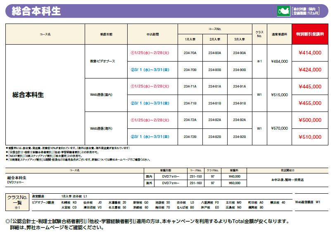Select the Web通信講座 W1 class entry

coord(308,202)
